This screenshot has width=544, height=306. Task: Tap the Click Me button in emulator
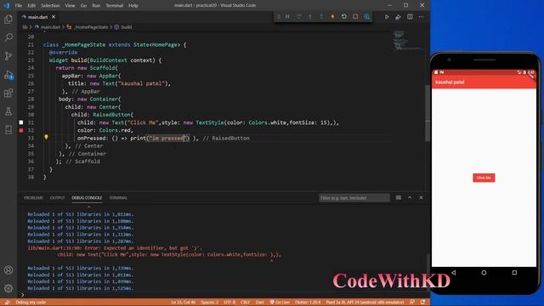pos(484,178)
